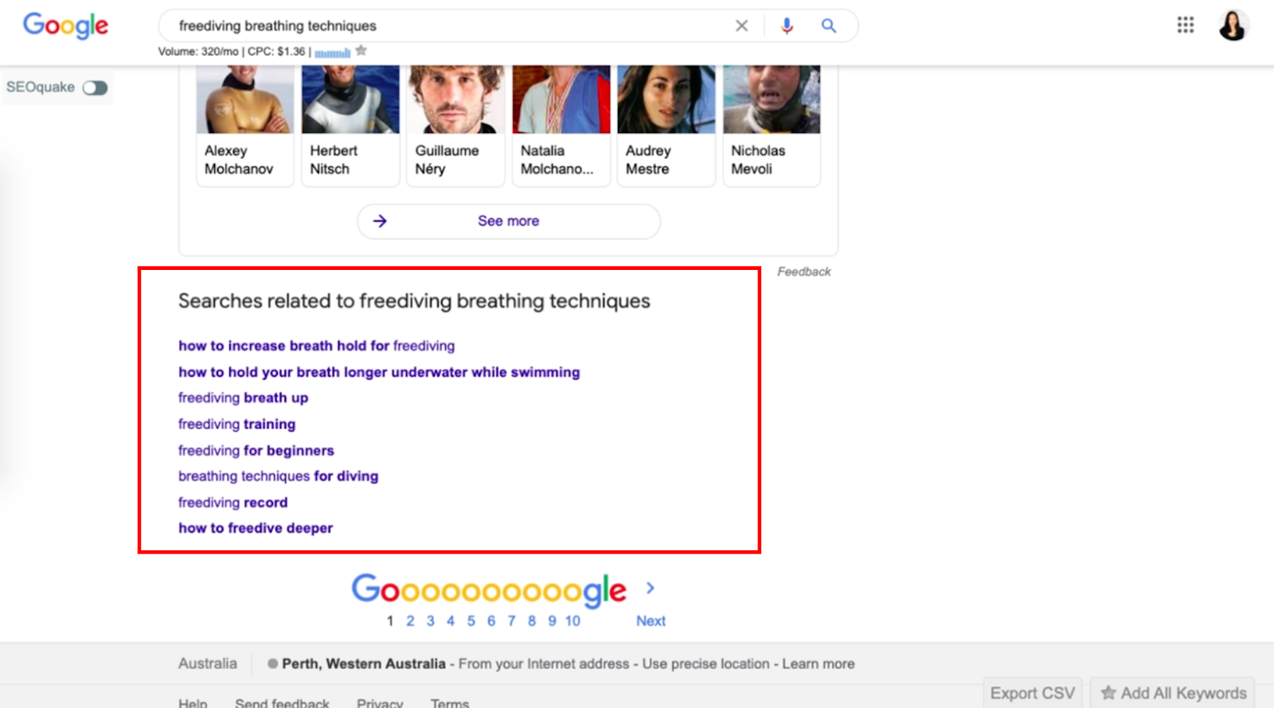This screenshot has height=708, width=1274.
Task: Open the Help footer link
Action: [193, 702]
